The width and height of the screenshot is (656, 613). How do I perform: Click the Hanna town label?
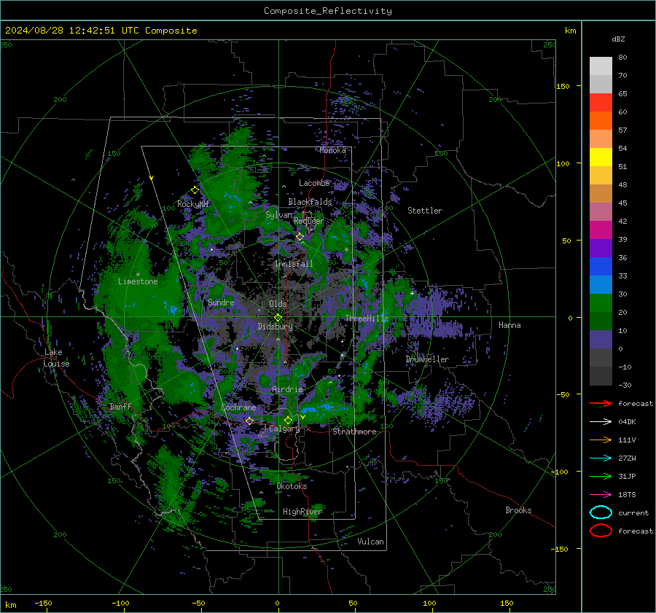coord(509,325)
